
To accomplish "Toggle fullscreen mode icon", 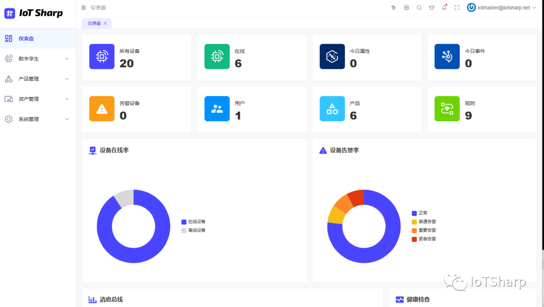I will pyautogui.click(x=457, y=8).
